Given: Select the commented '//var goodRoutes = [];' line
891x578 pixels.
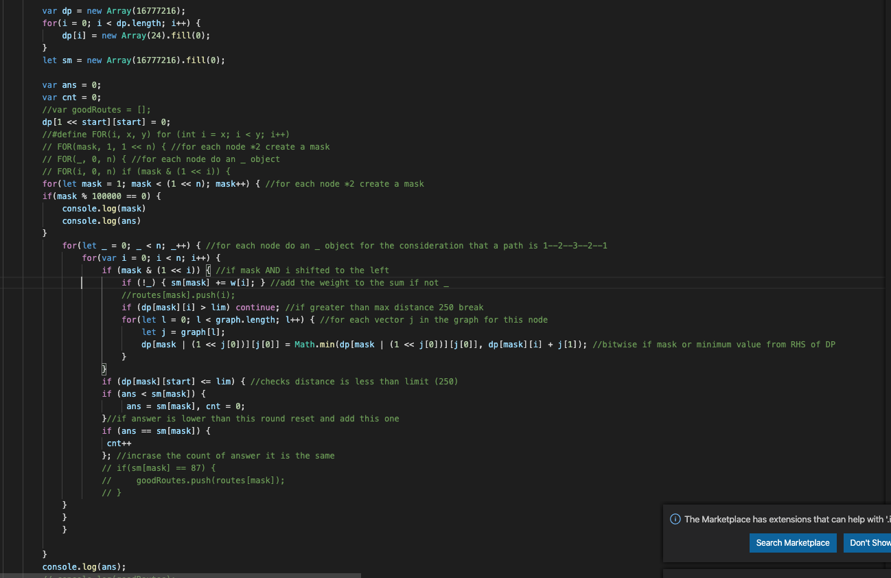Looking at the screenshot, I should 96,110.
